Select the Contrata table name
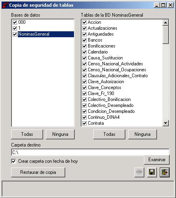Screen dimensions: 176x198 tap(96, 123)
